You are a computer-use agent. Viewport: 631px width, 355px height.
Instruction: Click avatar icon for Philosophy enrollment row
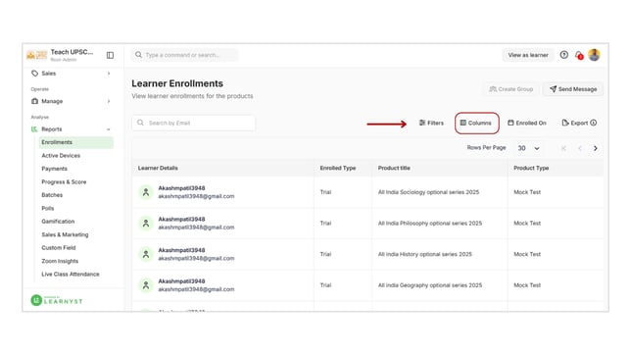tap(146, 224)
